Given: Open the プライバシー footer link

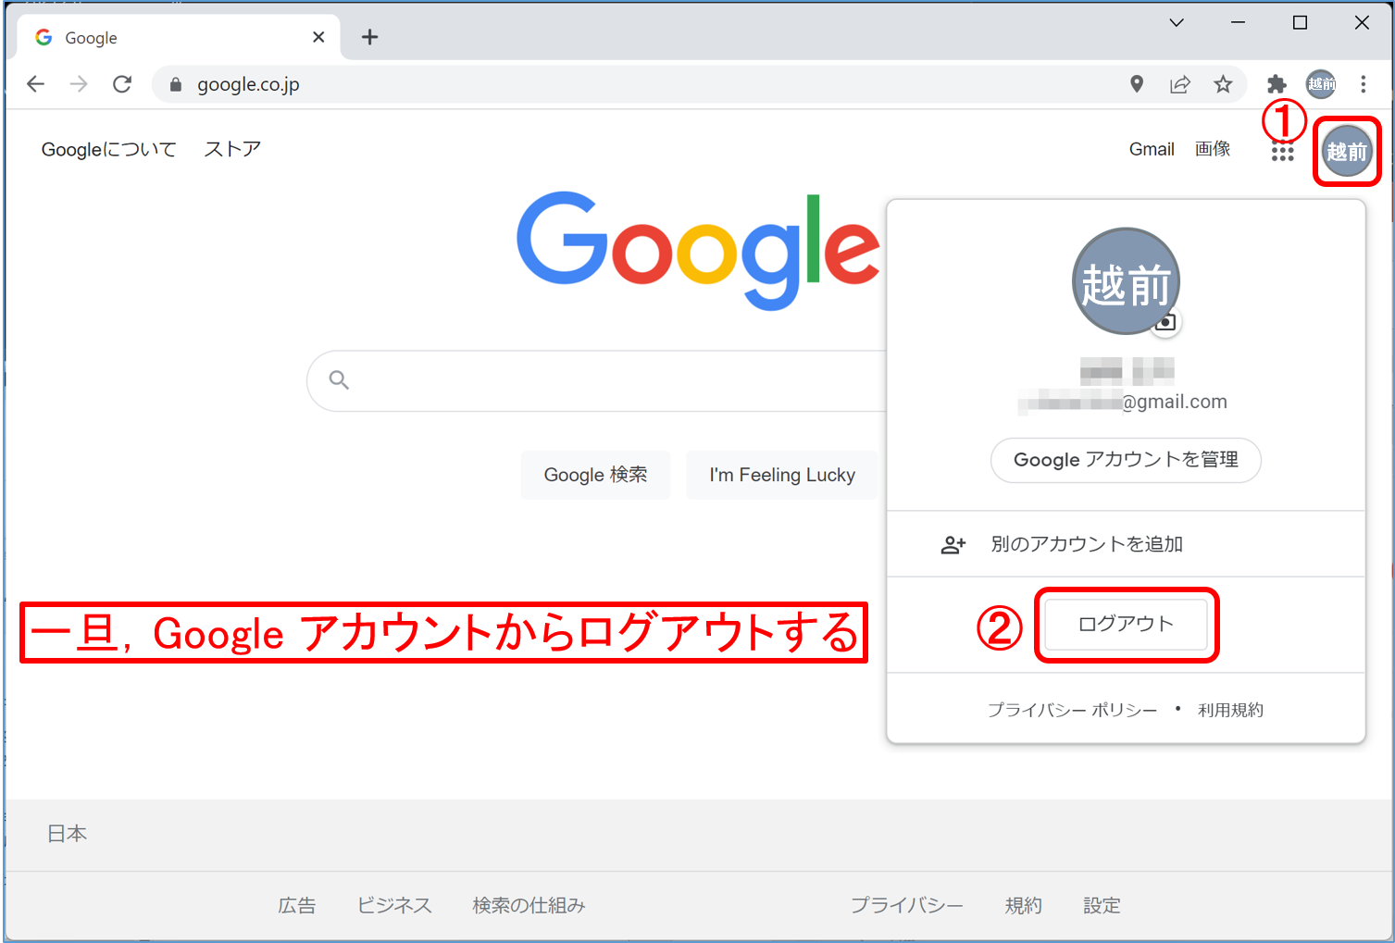Looking at the screenshot, I should 906,905.
